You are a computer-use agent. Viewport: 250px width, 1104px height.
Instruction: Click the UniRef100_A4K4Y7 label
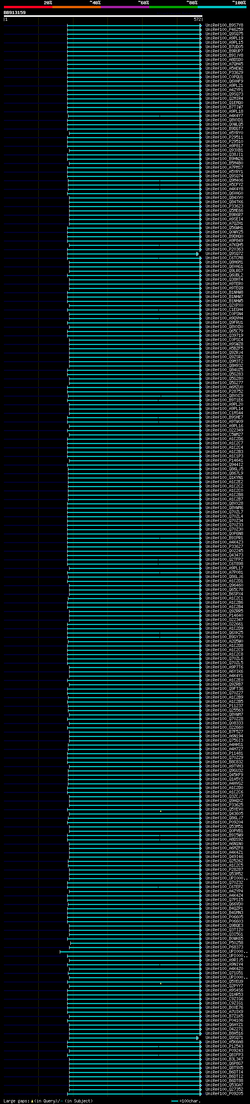(224, 116)
